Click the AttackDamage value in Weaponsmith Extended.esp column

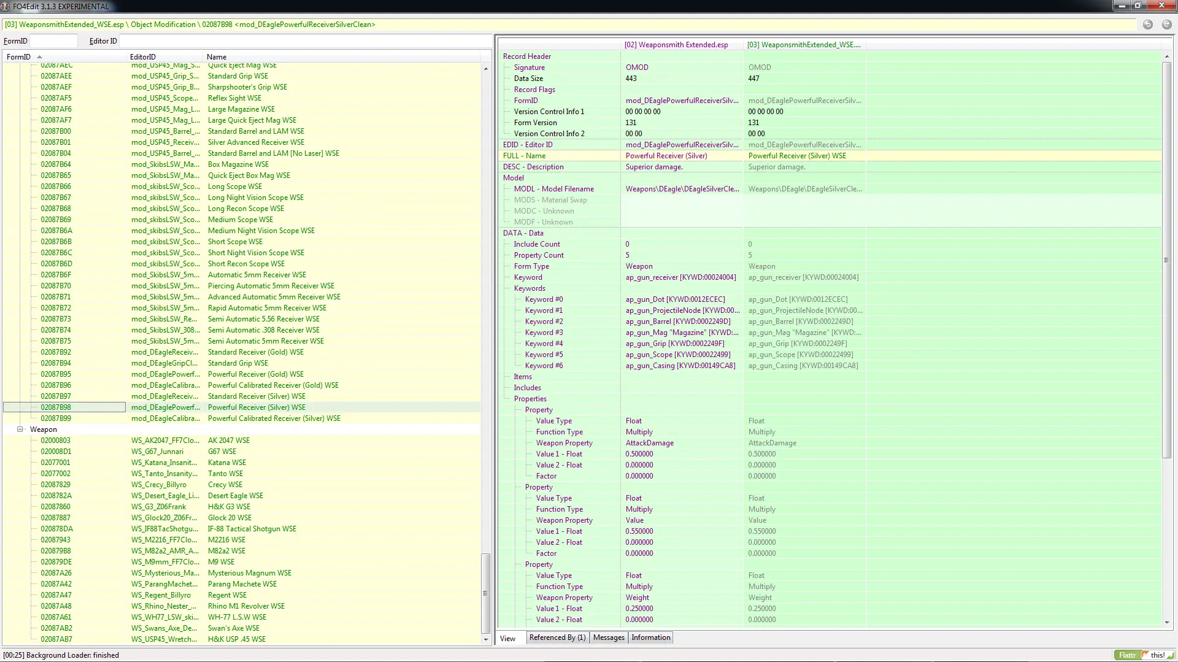pyautogui.click(x=649, y=443)
